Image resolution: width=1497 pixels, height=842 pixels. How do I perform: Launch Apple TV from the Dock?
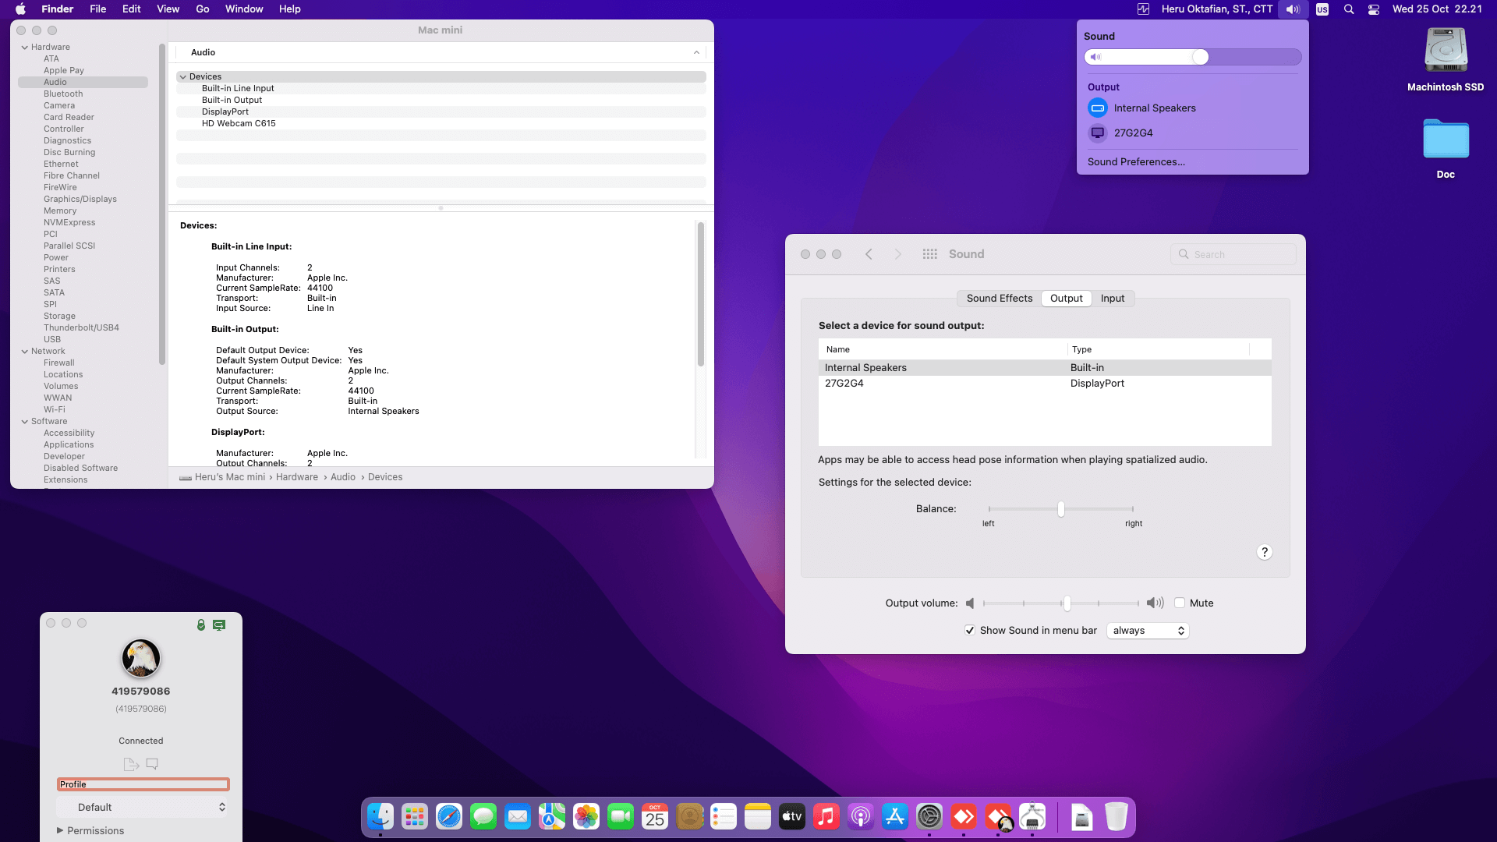792,816
